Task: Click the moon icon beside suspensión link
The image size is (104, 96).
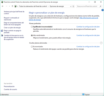Action: 2,36
